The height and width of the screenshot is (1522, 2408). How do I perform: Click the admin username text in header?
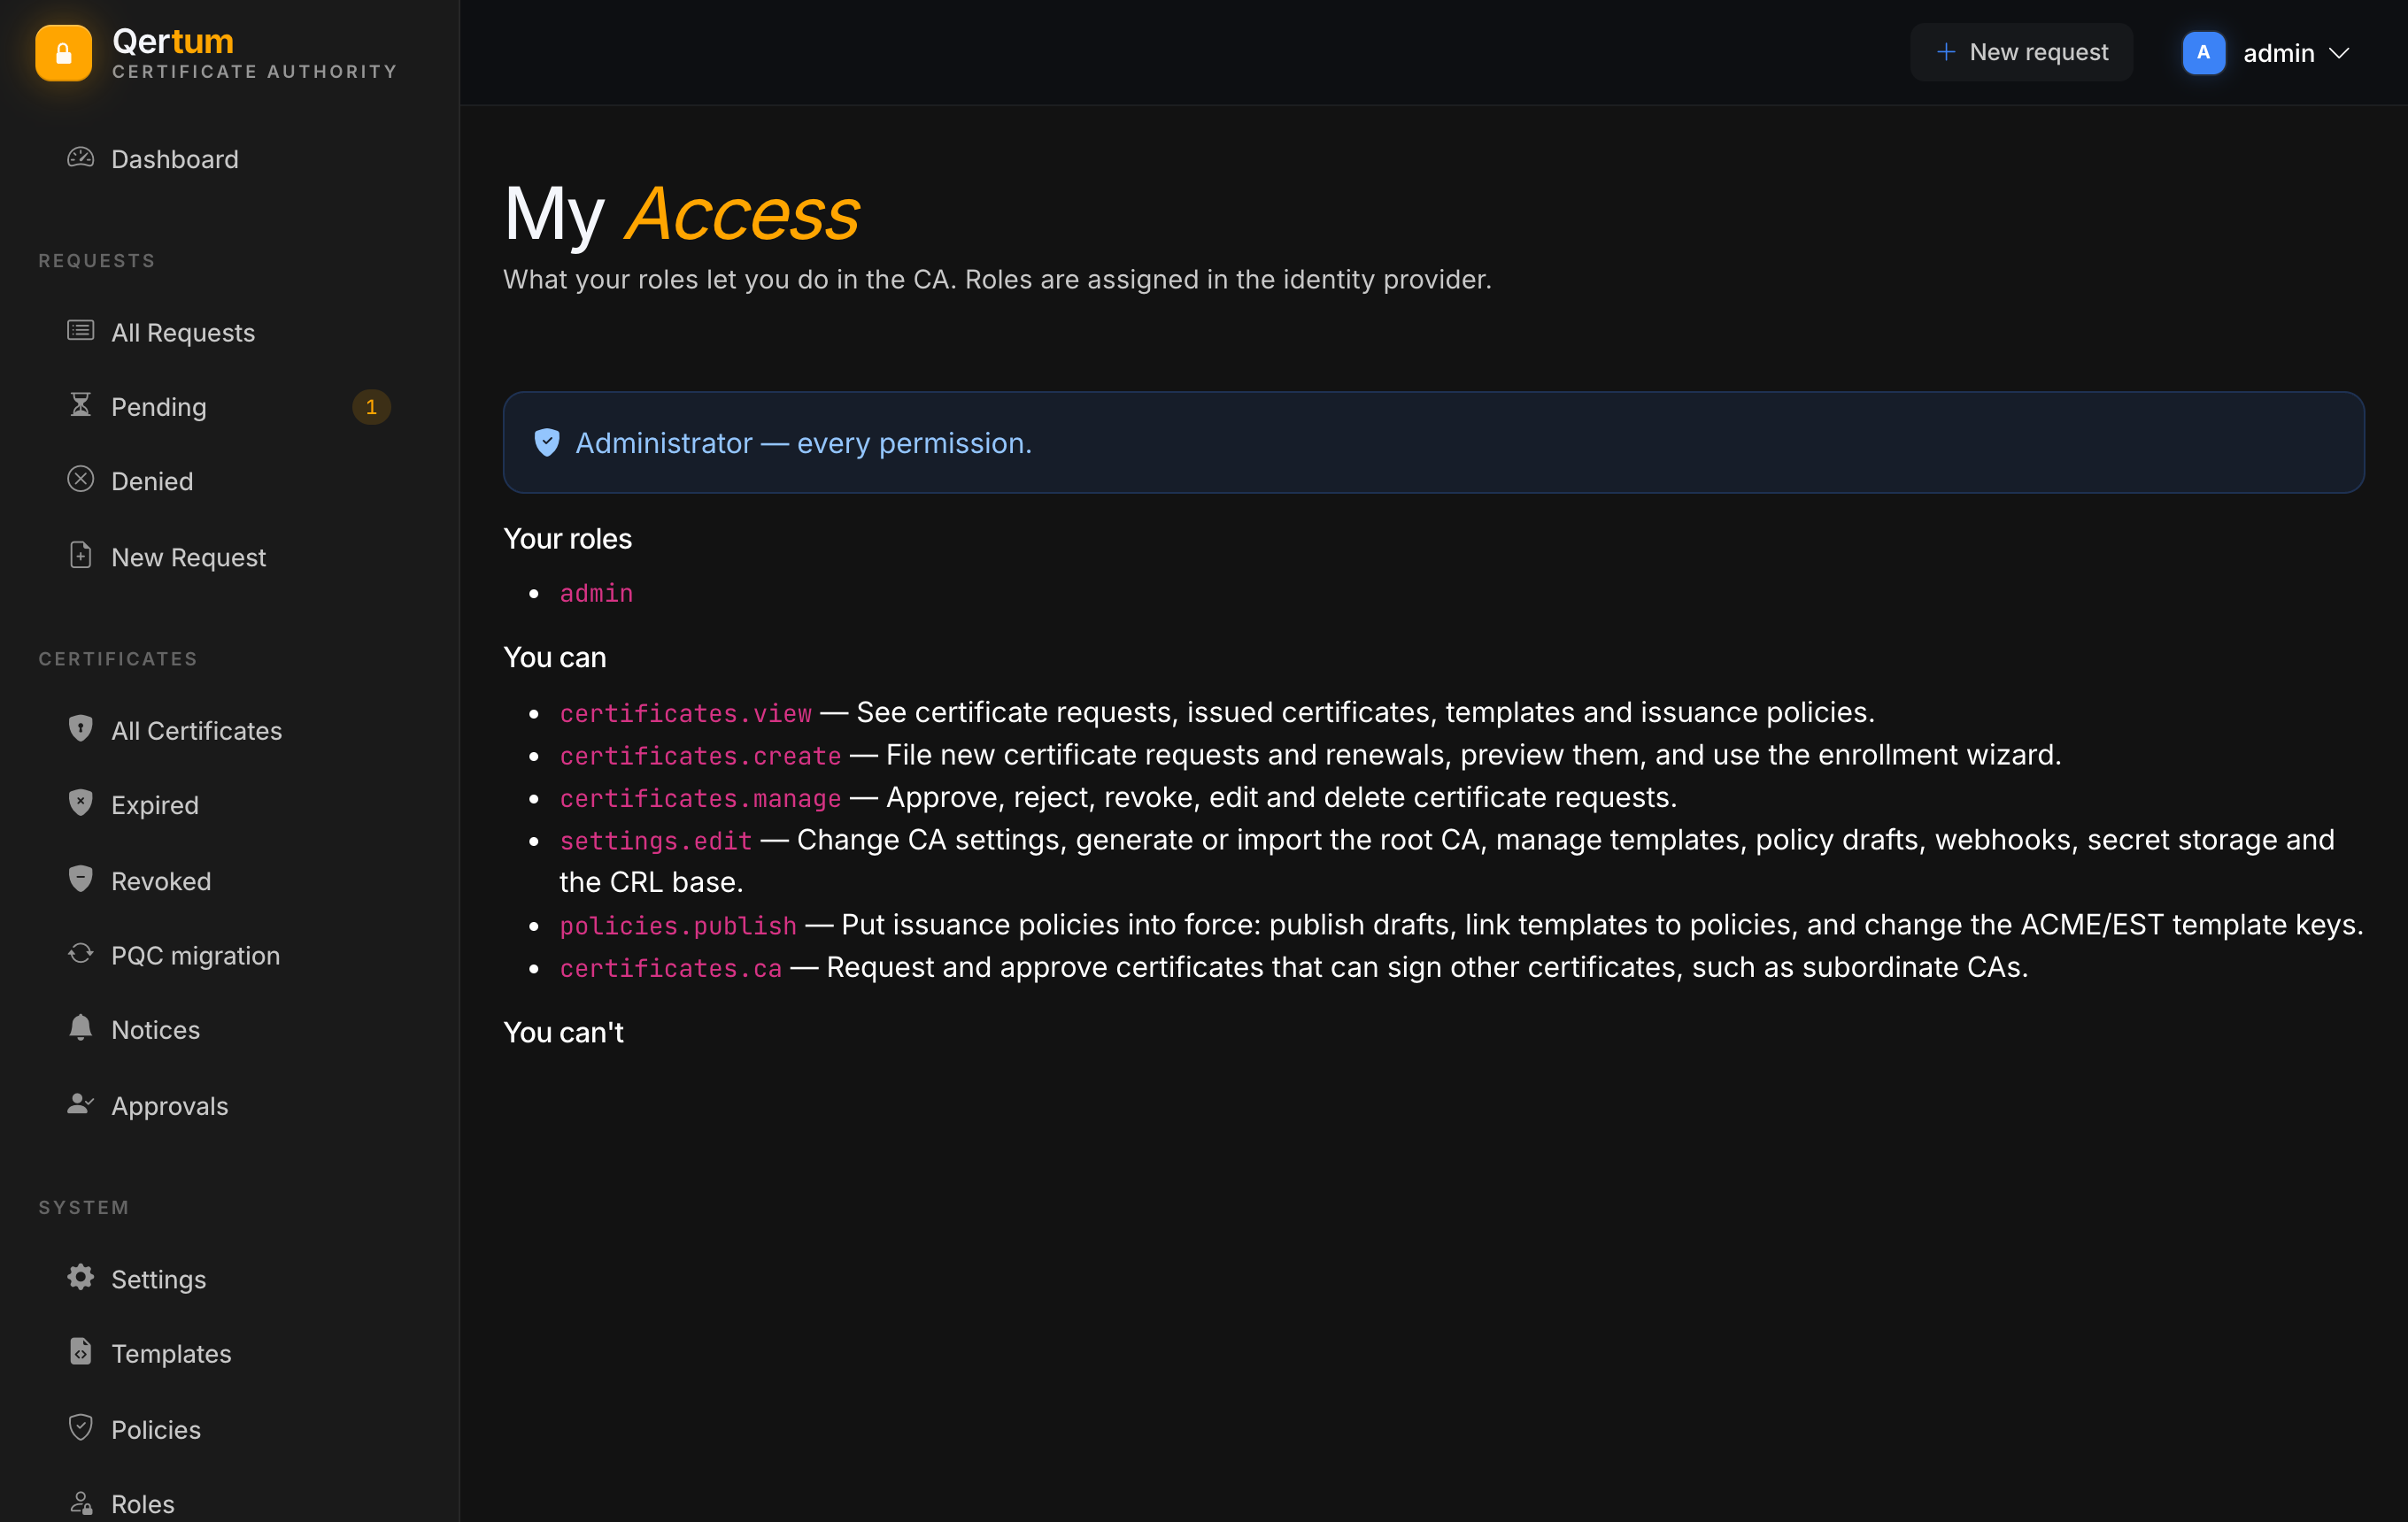pyautogui.click(x=2278, y=53)
